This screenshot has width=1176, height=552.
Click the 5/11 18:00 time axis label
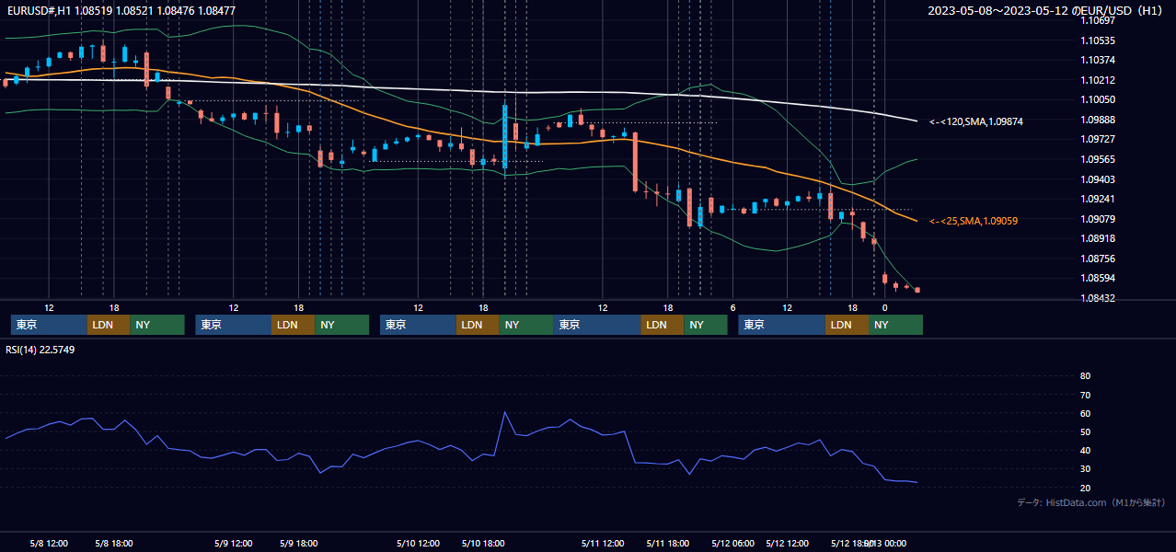click(668, 544)
